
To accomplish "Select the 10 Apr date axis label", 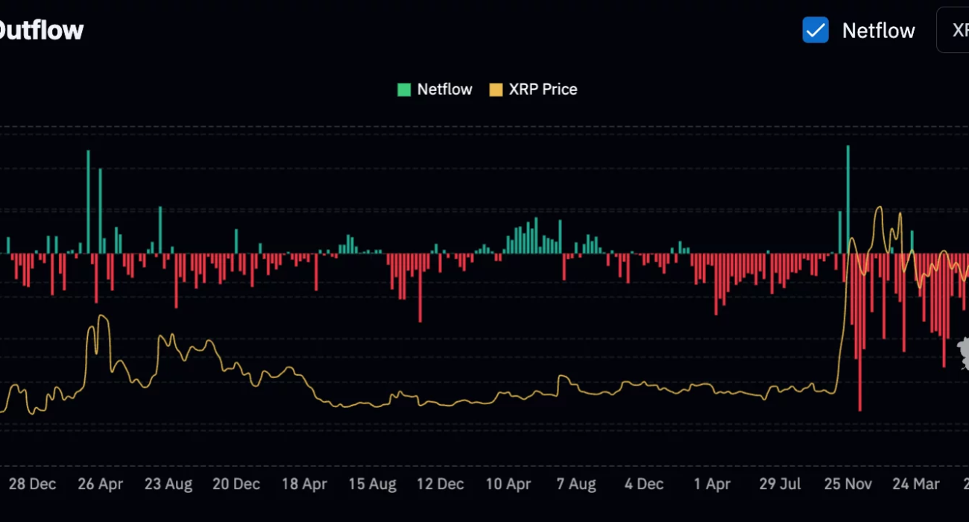I will [508, 484].
